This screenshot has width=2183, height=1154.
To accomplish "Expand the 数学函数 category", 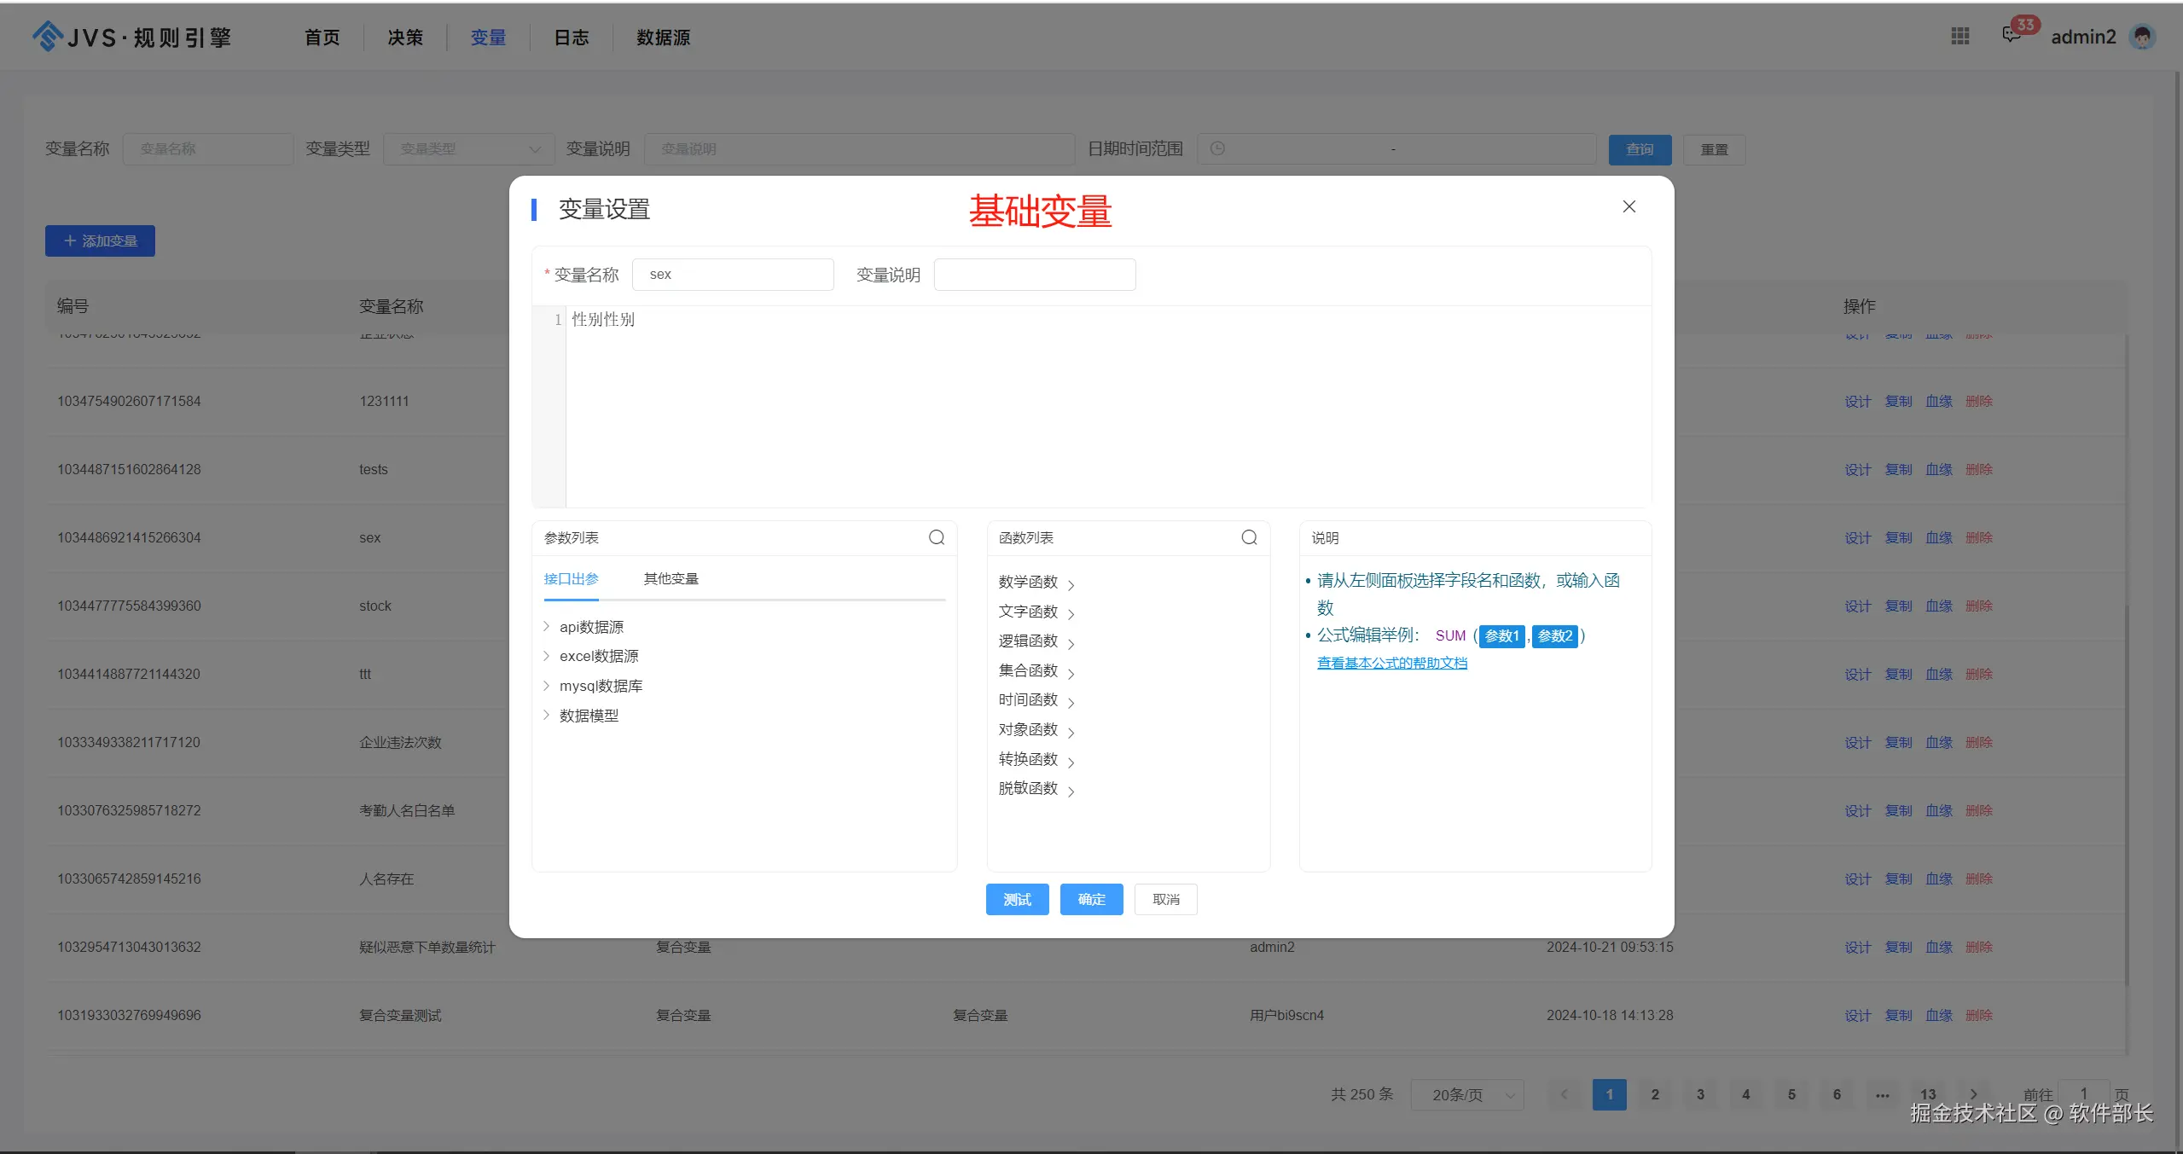I will point(1036,583).
